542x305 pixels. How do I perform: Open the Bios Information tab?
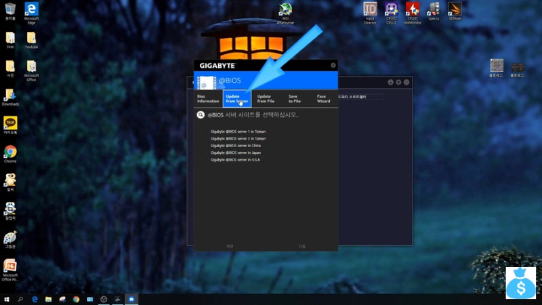[x=208, y=99]
